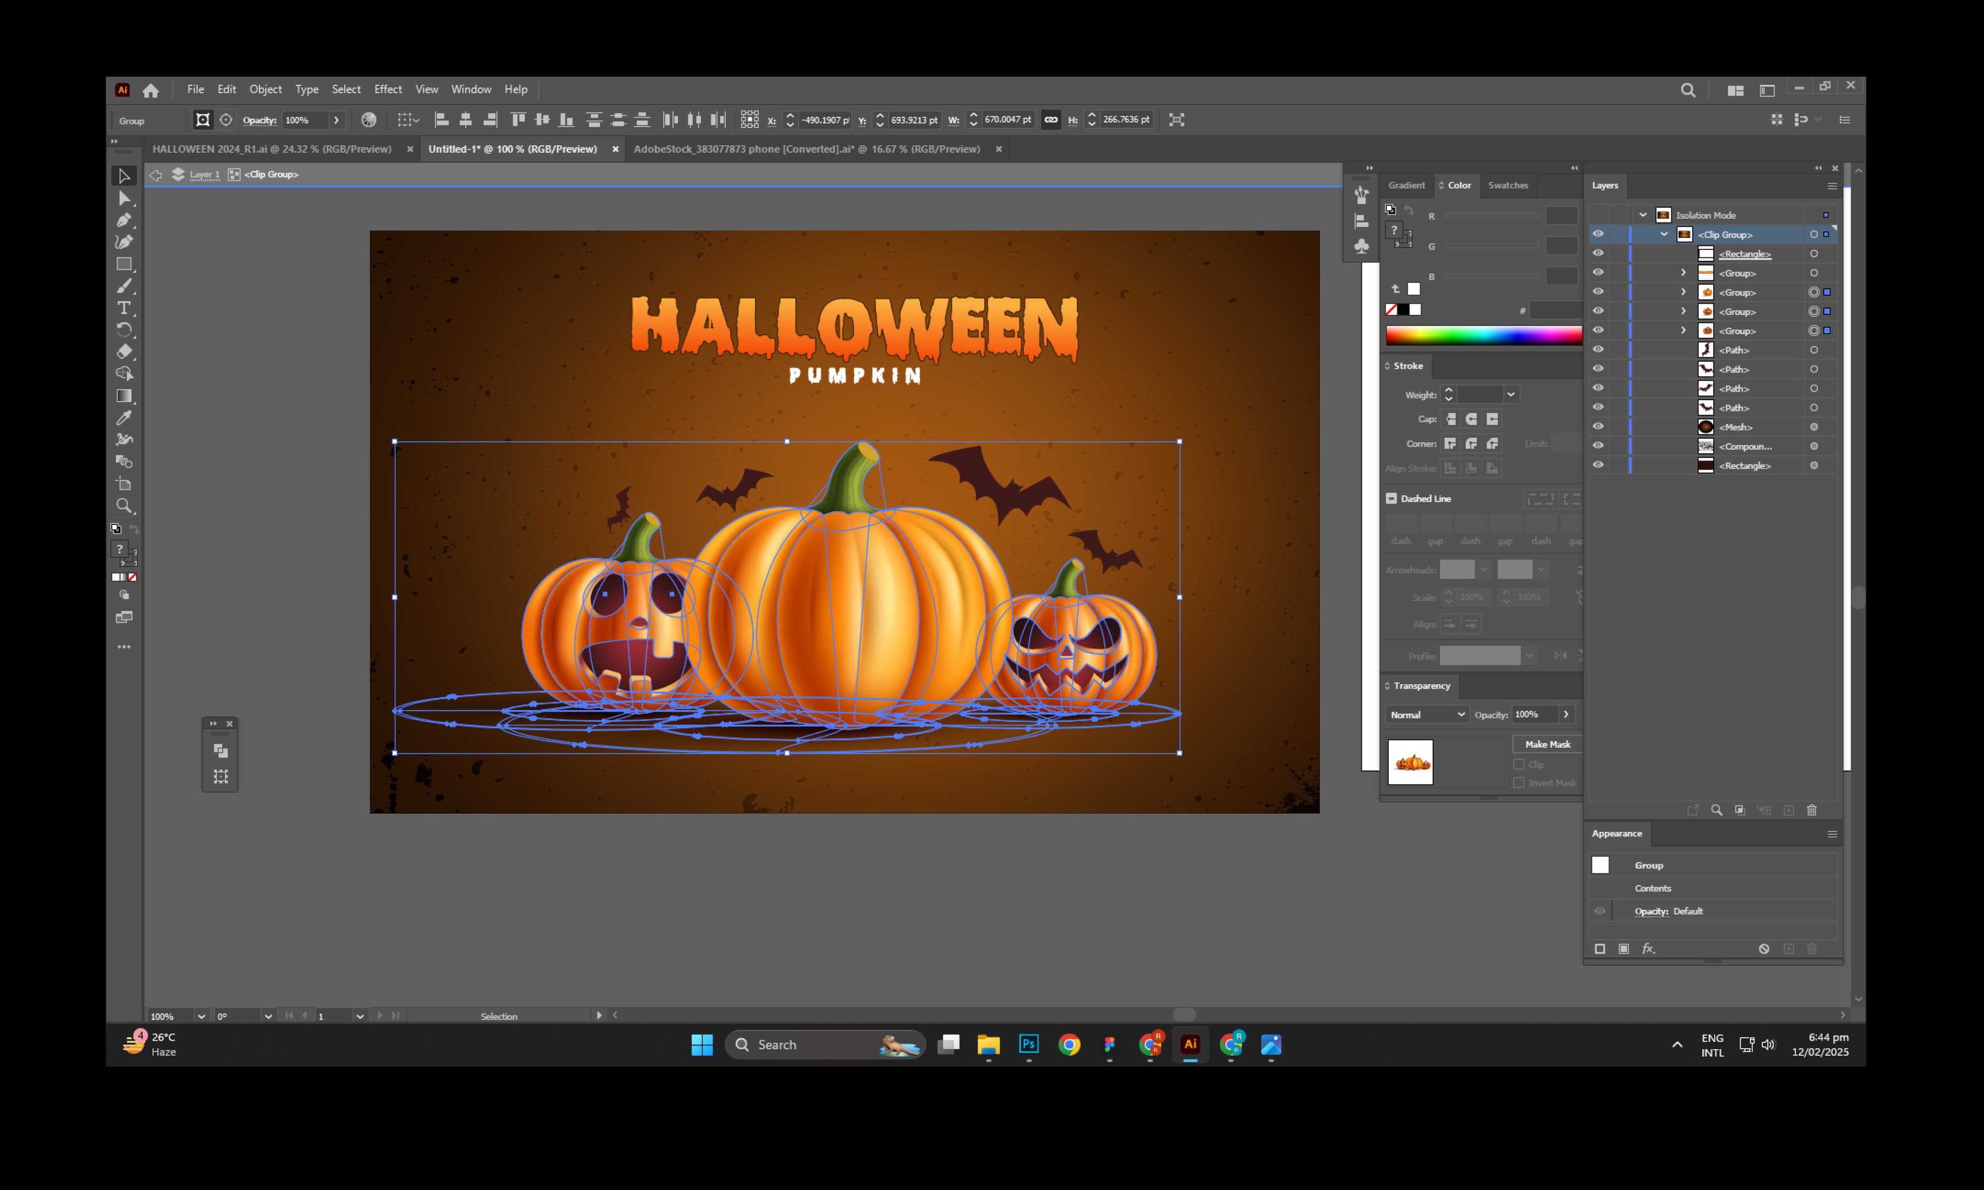Open the Window menu
1984x1190 pixels.
[471, 89]
